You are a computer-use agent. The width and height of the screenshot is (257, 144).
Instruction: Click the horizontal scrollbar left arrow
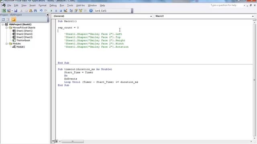tap(60, 141)
